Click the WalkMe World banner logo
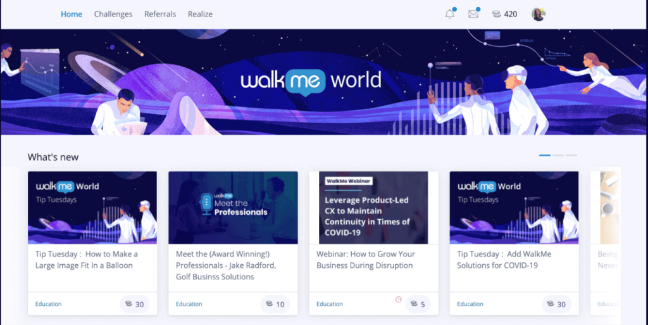Screen dimensions: 648x325 [311, 80]
